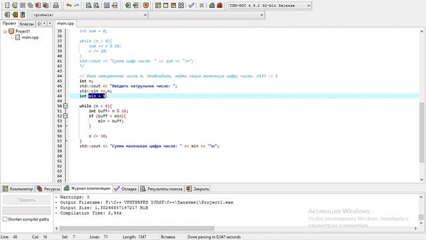This screenshot has width=426, height=240.
Task: Click the 'Done parsing in 0,047 seconds' status text
Action: [214, 237]
